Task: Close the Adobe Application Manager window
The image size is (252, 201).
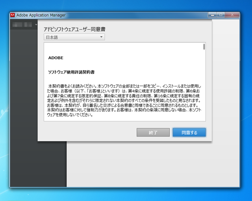Action: (232, 15)
